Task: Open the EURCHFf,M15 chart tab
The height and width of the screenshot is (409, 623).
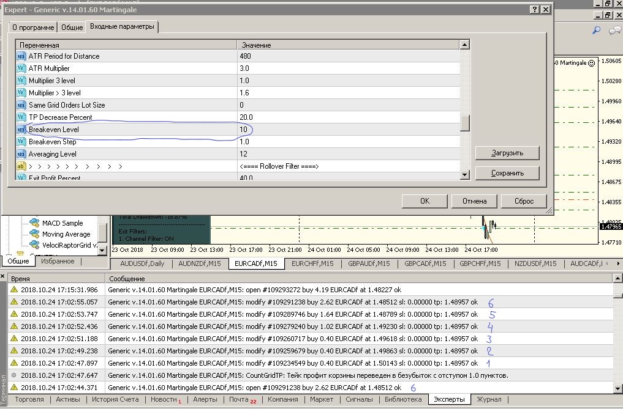Action: (x=312, y=263)
